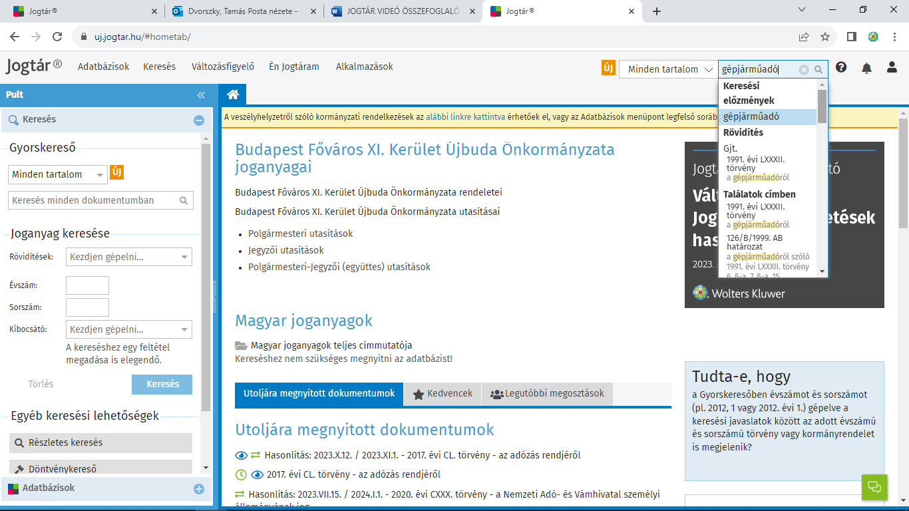909x511 pixels.
Task: Clear the search field with X icon
Action: coord(803,70)
